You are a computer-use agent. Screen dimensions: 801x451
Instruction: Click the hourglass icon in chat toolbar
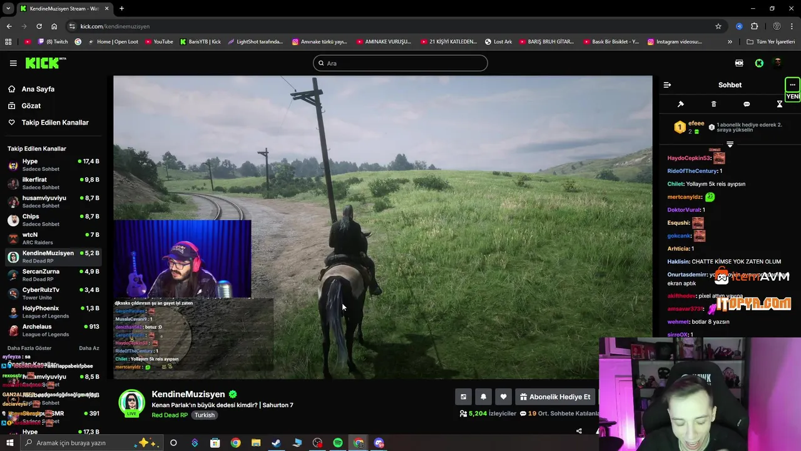[x=779, y=104]
